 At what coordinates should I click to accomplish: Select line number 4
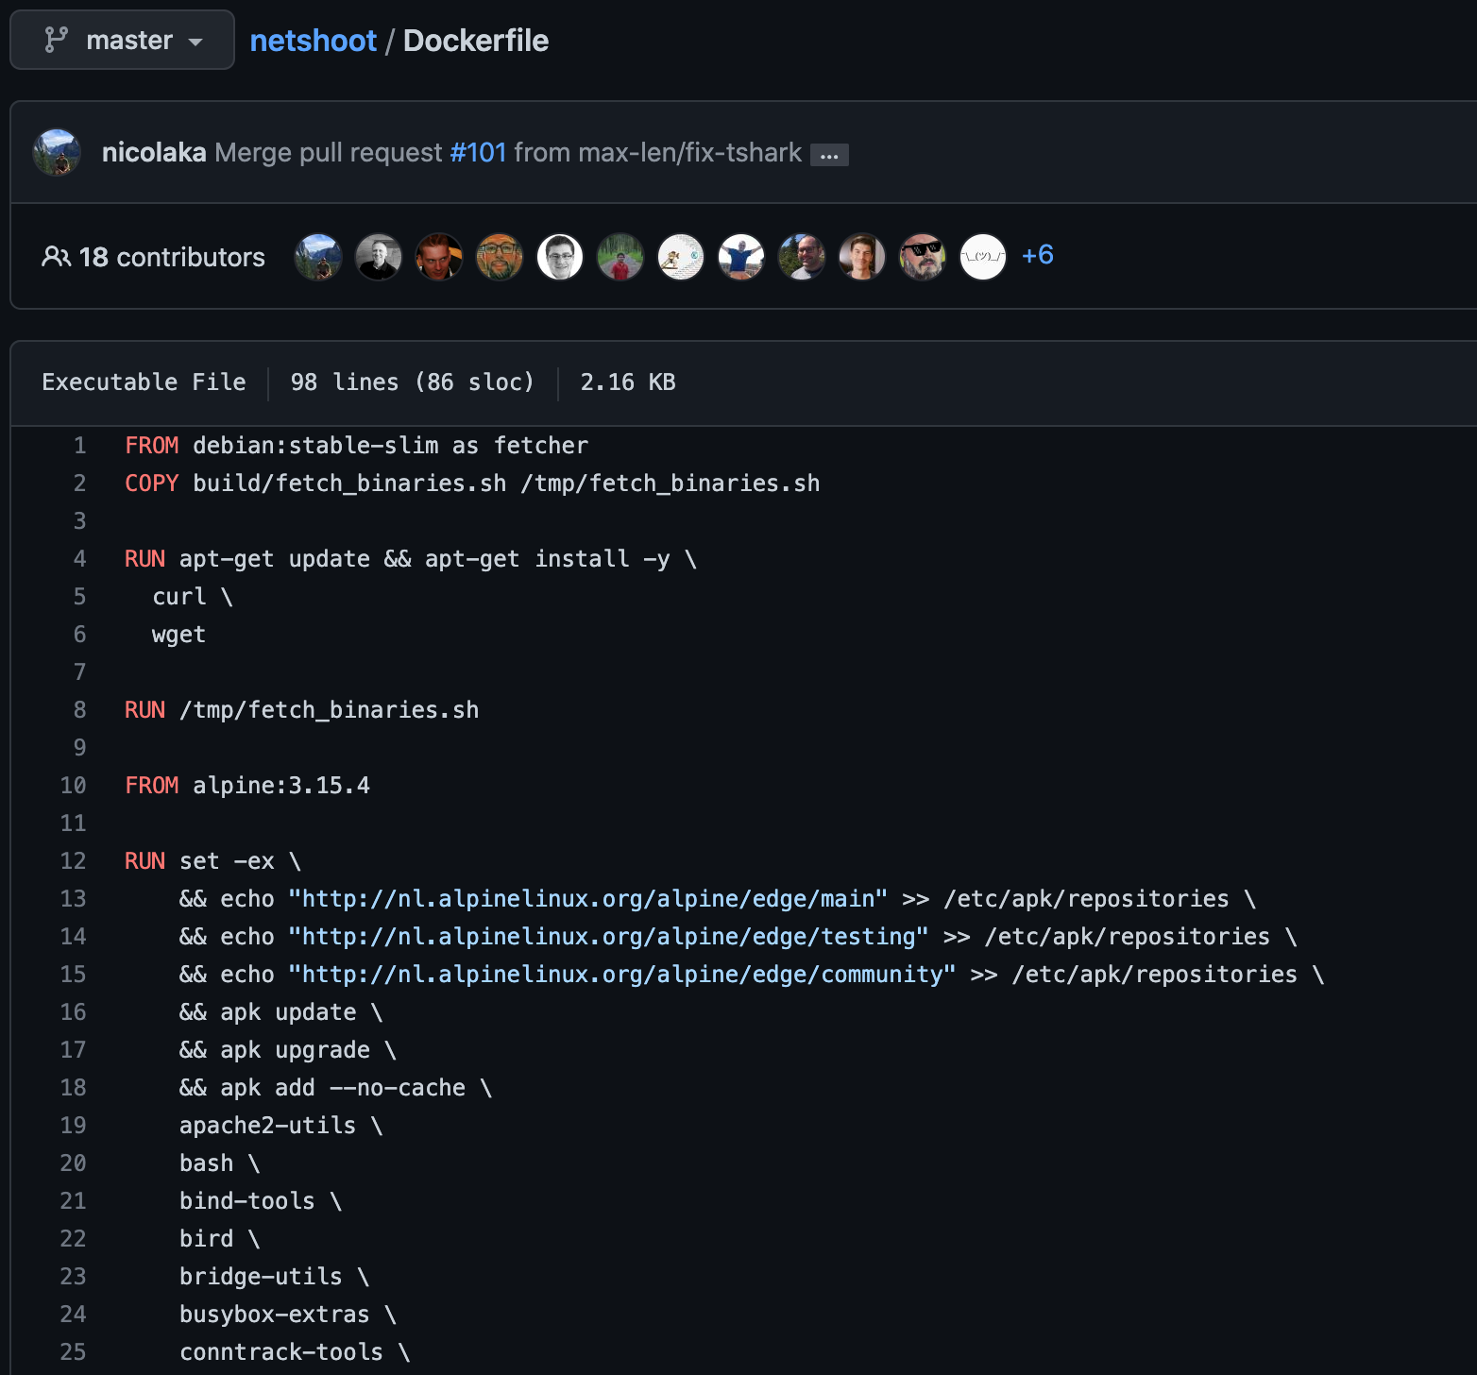(x=80, y=559)
